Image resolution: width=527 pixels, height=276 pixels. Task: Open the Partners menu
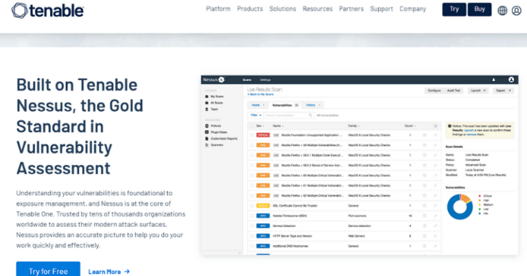tap(351, 9)
